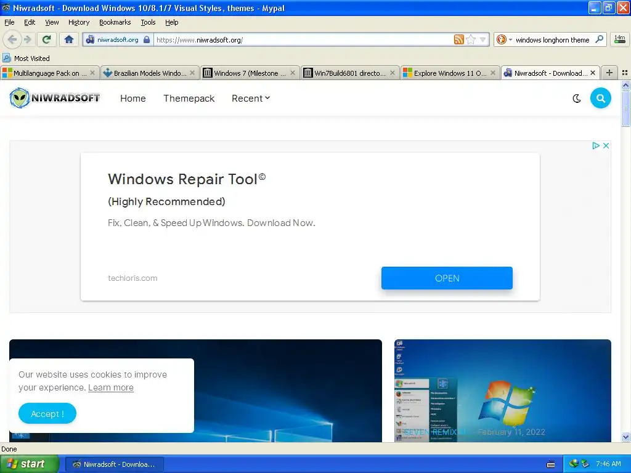Click the techloris.com ad link
Image resolution: width=631 pixels, height=473 pixels.
coord(132,278)
